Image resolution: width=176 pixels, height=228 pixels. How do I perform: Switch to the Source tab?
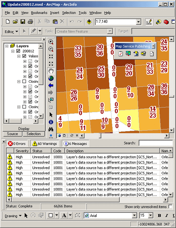pyautogui.click(x=12, y=134)
